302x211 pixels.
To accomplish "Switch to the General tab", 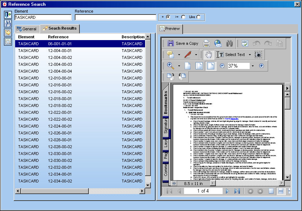I will [27, 29].
